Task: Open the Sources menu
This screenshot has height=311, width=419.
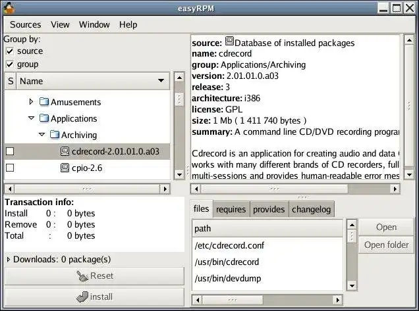Action: click(26, 24)
